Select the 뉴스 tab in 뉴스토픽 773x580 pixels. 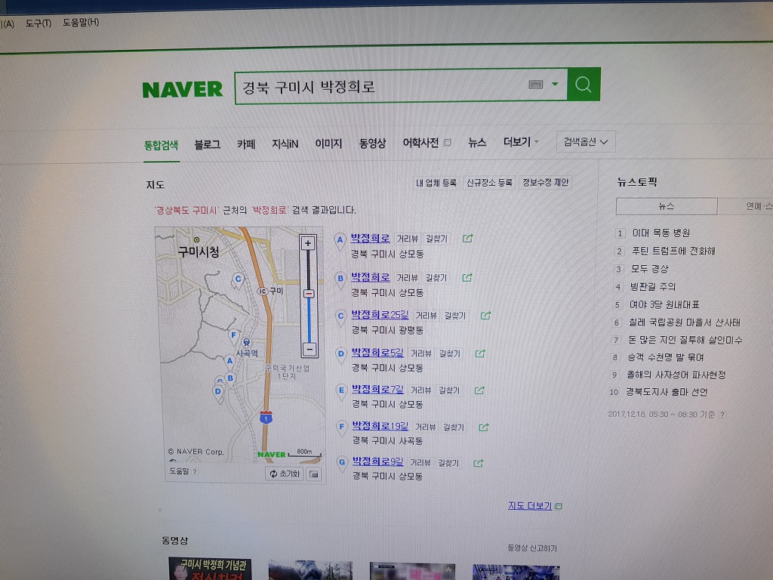point(667,206)
